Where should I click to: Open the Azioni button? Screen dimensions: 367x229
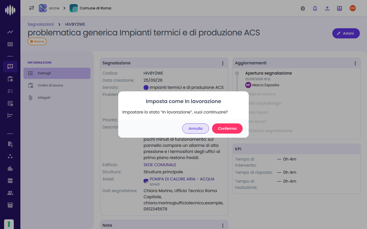[x=346, y=33]
